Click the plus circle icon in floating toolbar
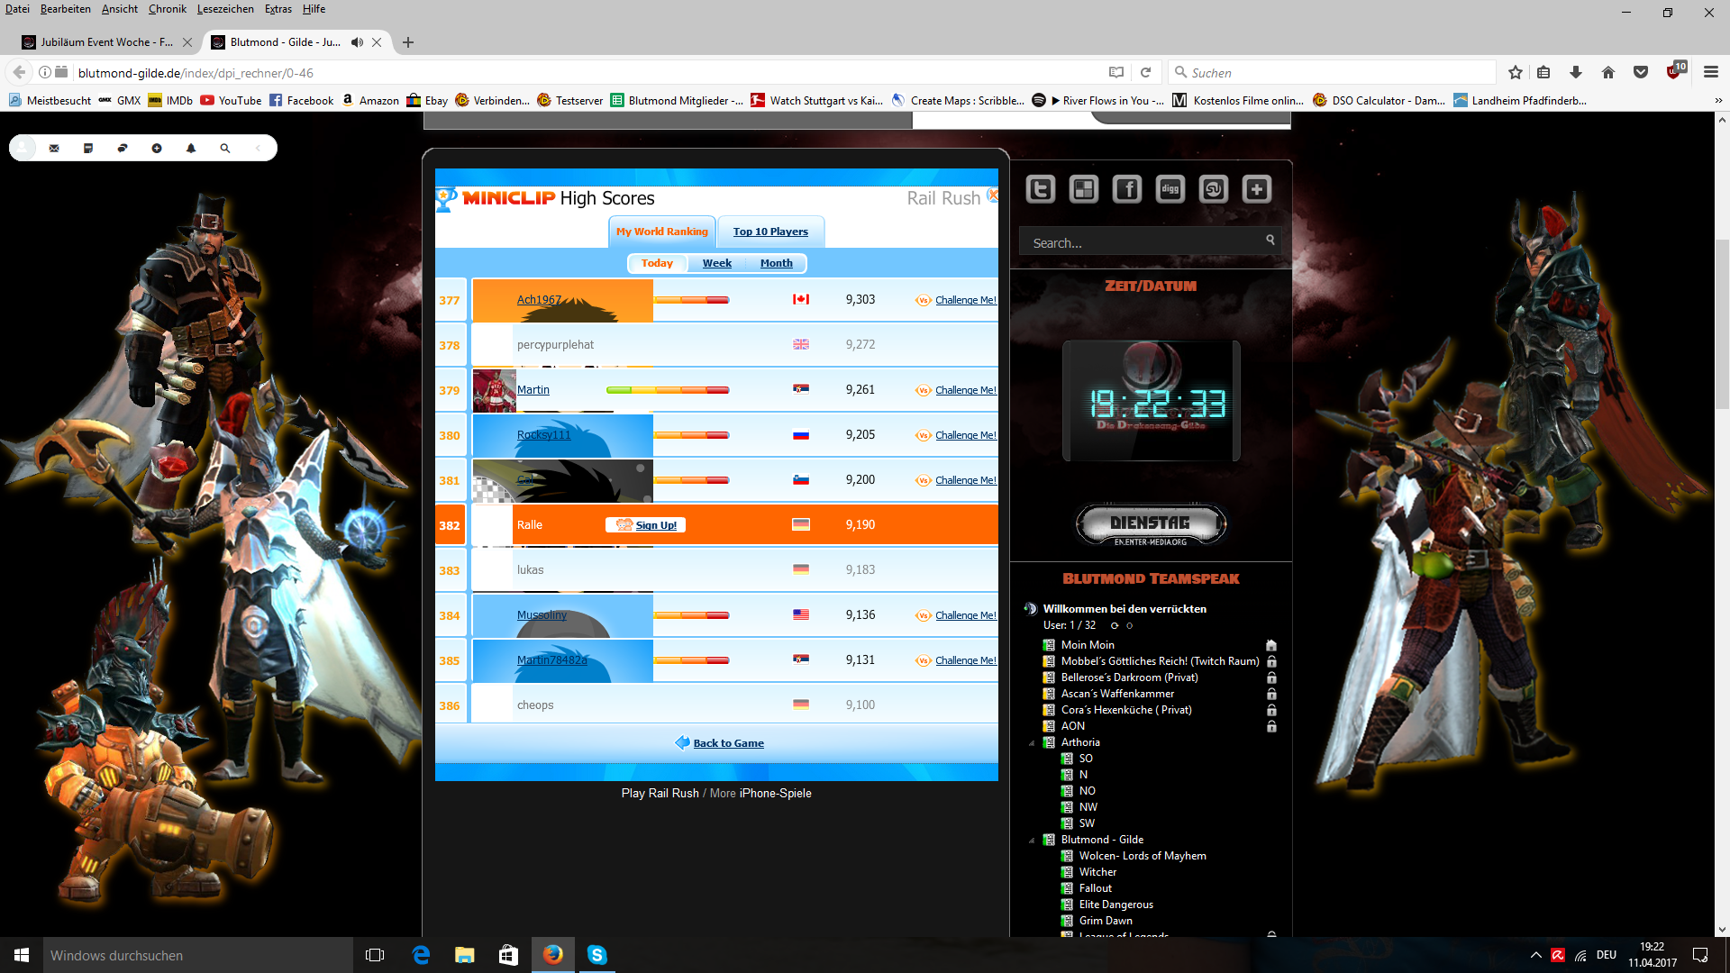Viewport: 1730px width, 973px height. point(157,148)
